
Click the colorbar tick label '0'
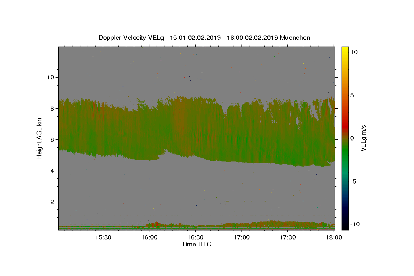tap(352, 138)
